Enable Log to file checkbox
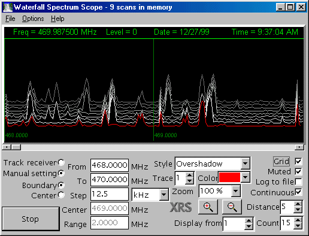The image size is (309, 236). [298, 181]
